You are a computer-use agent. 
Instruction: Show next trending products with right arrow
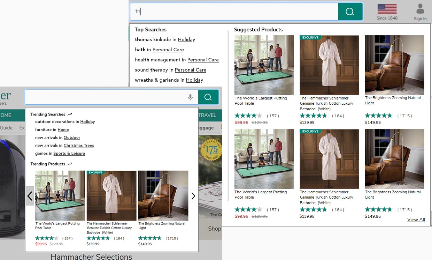(x=193, y=196)
